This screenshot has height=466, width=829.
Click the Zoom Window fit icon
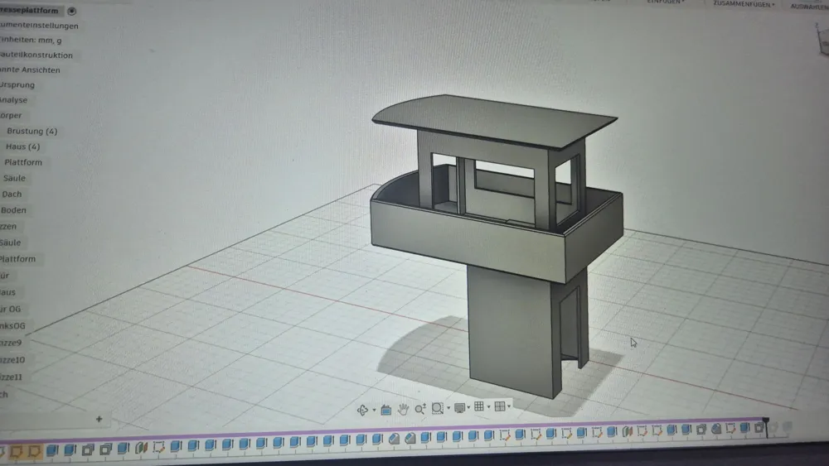(437, 408)
